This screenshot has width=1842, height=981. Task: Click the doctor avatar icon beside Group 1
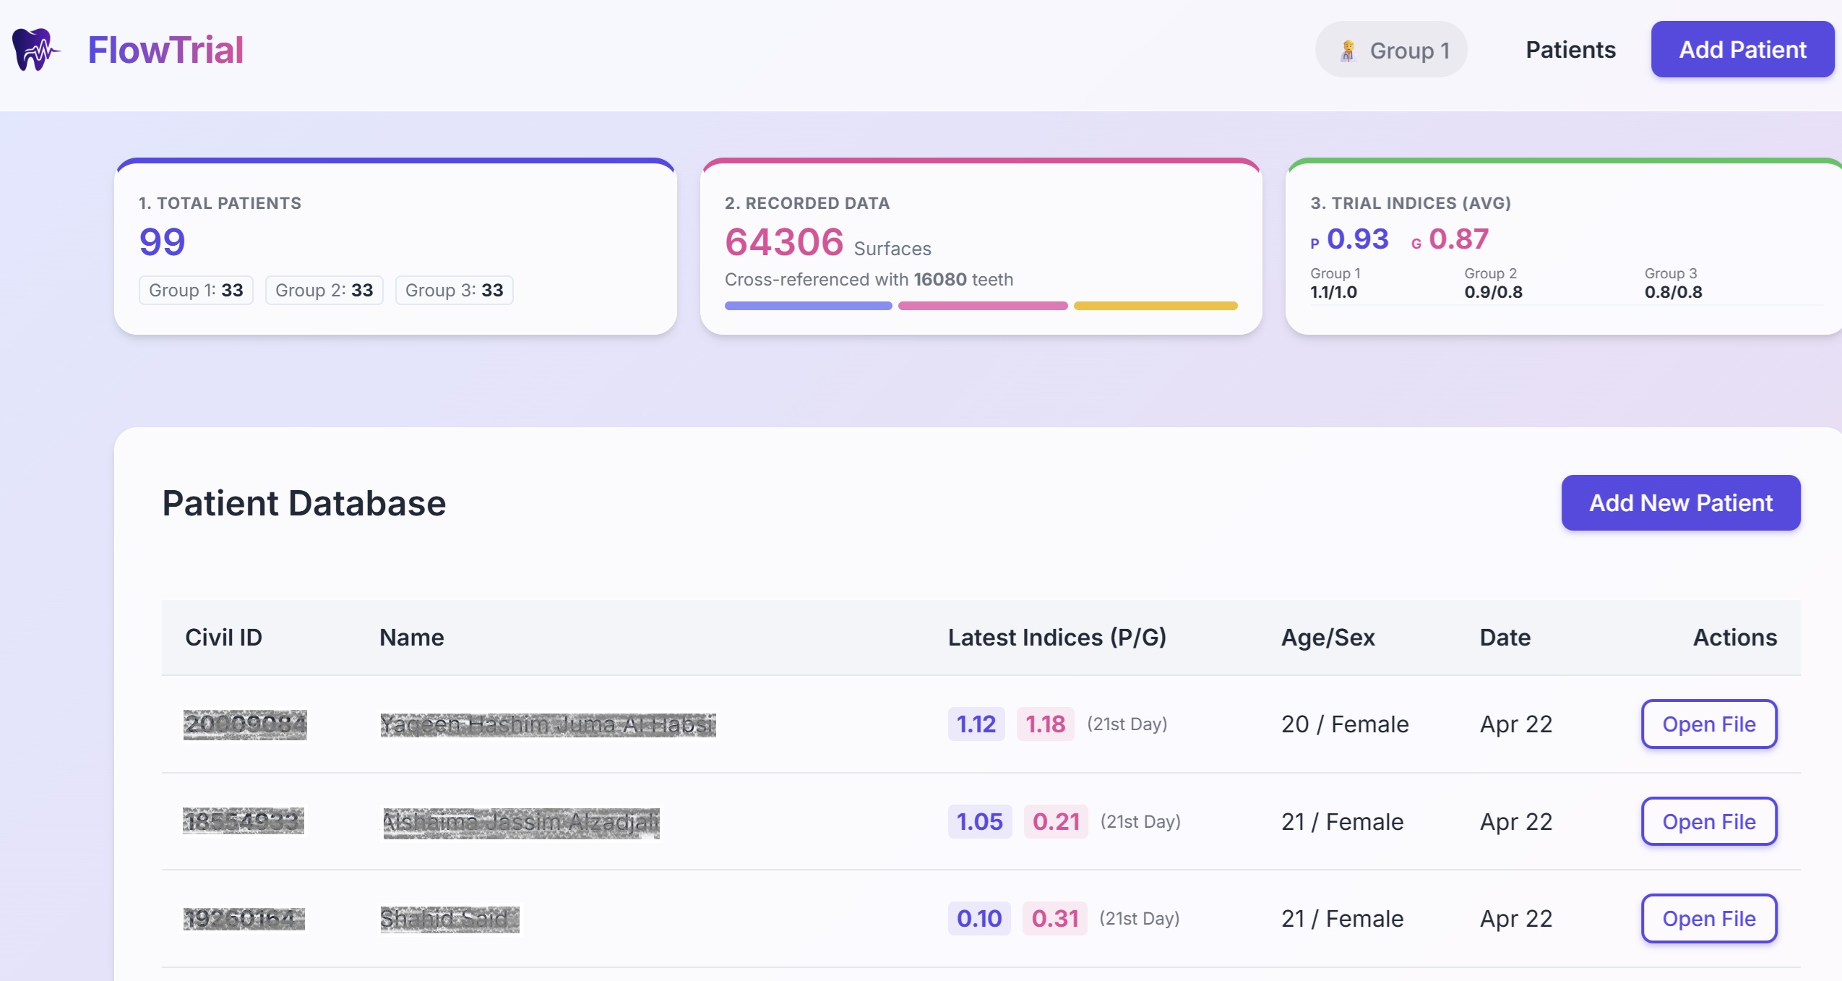1348,51
